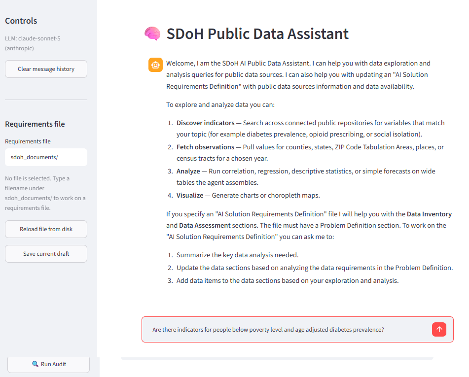Click 'To explore and analyze data you can:'
469x377 pixels.
pyautogui.click(x=220, y=104)
